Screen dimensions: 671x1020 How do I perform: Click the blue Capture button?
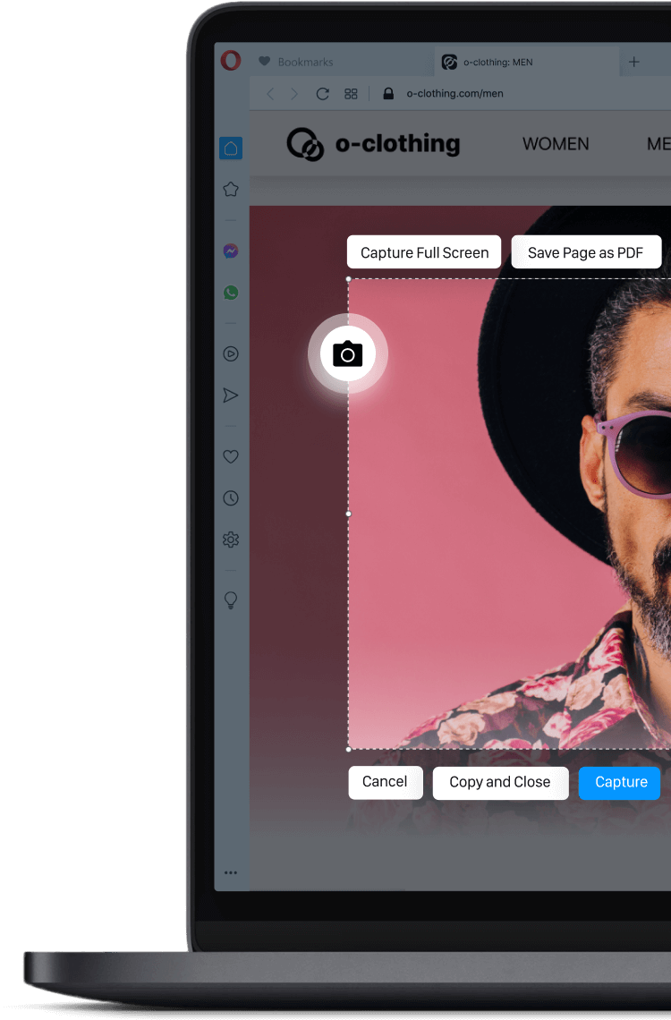point(620,782)
